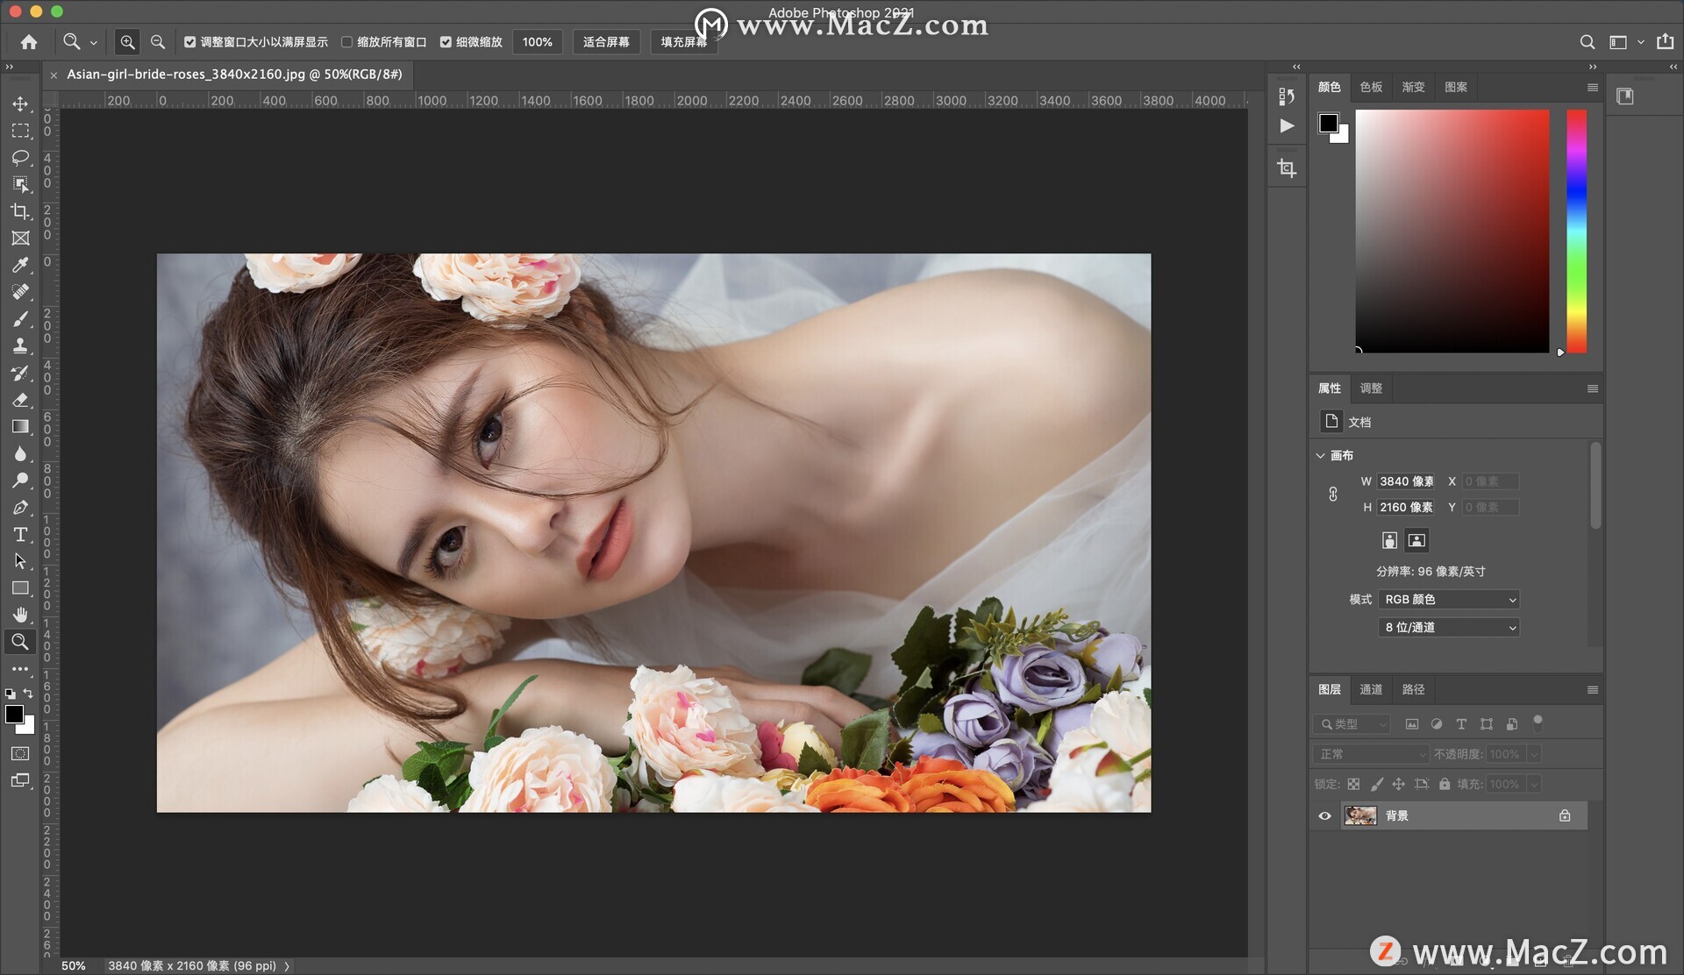Choose Zoom Out mode in options bar
Viewport: 1684px width, 975px height.
click(158, 41)
